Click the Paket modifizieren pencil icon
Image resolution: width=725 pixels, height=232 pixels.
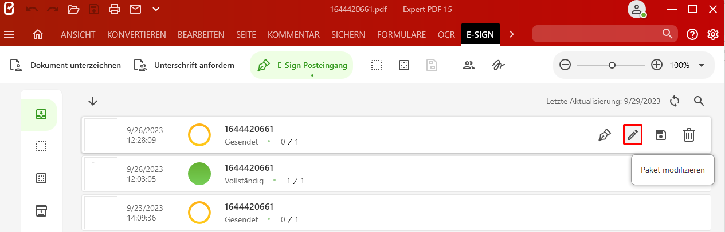(x=632, y=135)
